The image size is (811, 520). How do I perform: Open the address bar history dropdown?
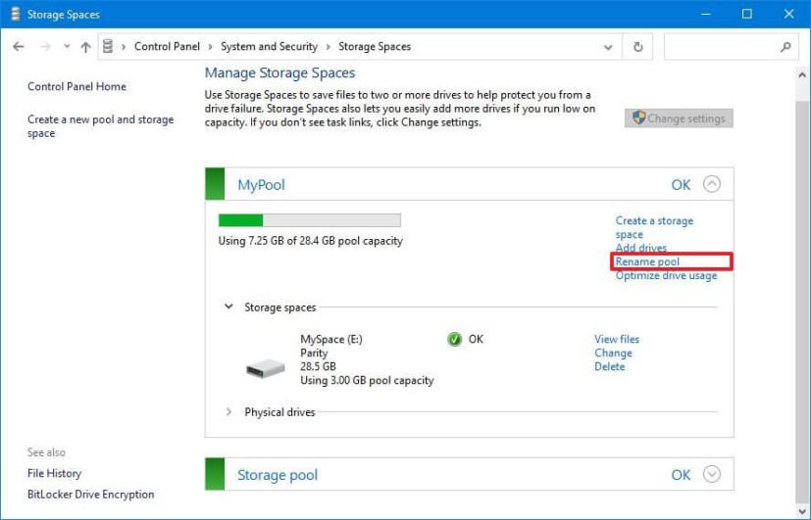[610, 47]
